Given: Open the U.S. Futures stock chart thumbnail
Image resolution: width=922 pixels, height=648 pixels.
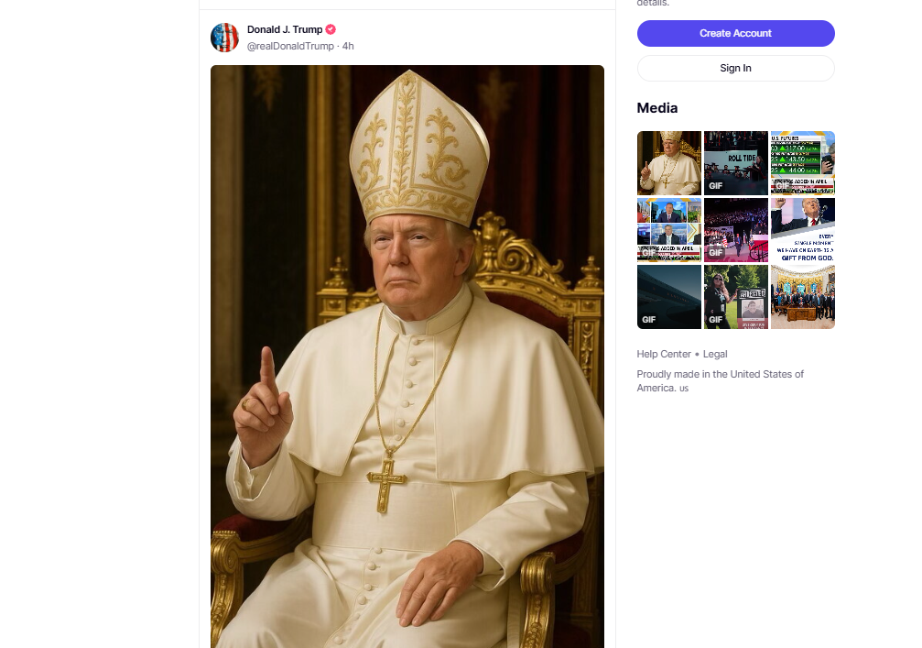Looking at the screenshot, I should (803, 163).
